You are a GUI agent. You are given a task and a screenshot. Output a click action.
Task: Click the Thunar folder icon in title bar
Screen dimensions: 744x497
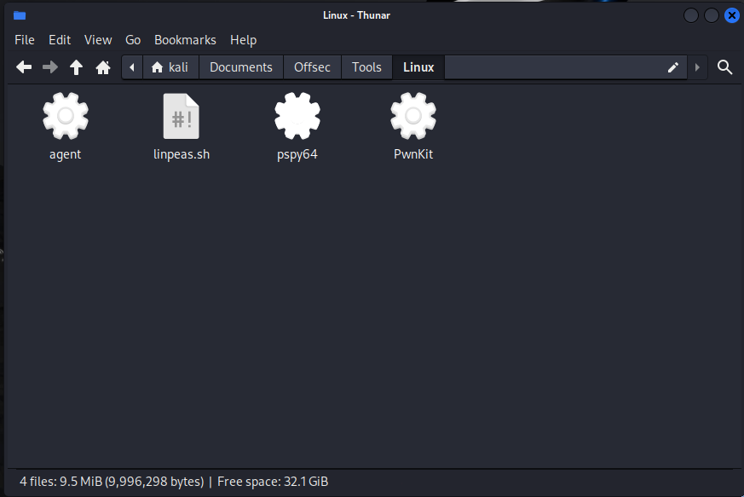click(x=20, y=15)
